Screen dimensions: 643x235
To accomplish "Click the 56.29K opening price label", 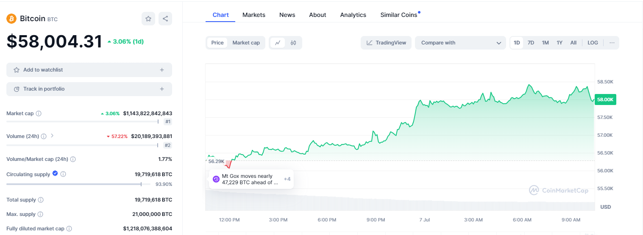I will (x=216, y=161).
